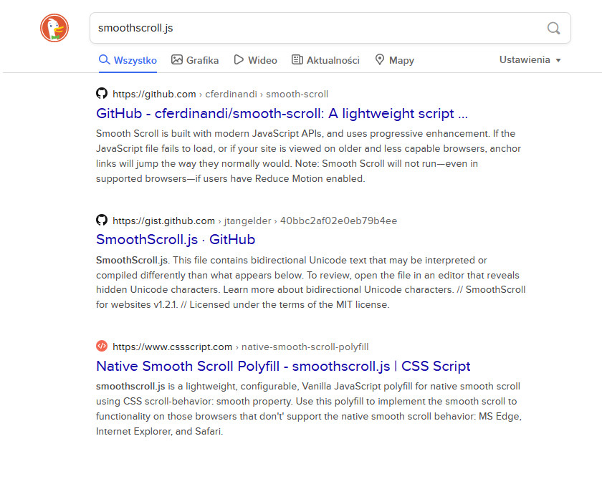Click the https://gist.github.com result URL
Screen dimensions: 602x484
pos(163,221)
